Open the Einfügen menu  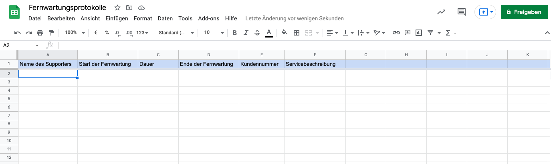point(117,18)
